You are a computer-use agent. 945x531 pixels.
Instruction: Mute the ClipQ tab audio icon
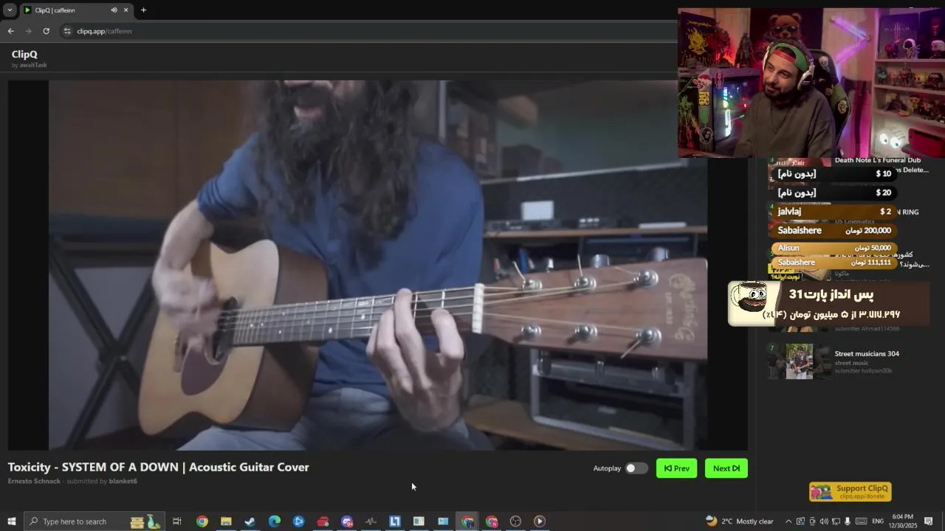coord(114,10)
